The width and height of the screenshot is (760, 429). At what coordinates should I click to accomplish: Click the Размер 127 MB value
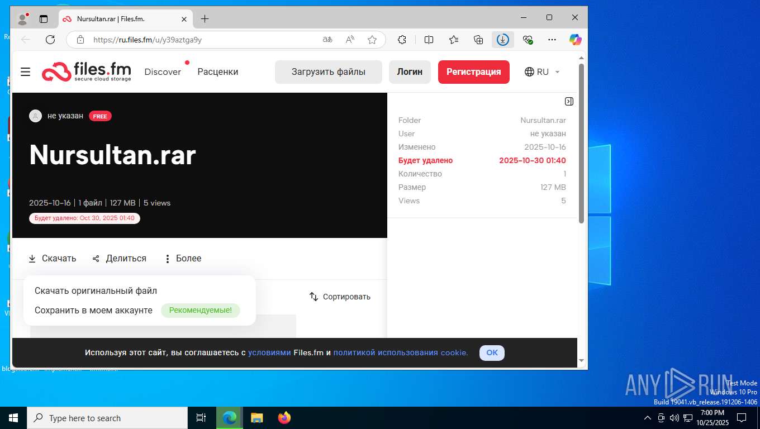[553, 187]
